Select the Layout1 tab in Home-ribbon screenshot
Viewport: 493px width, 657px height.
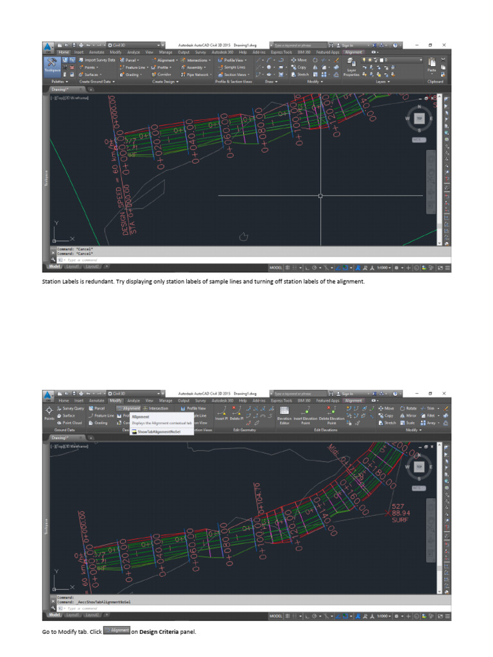click(73, 266)
